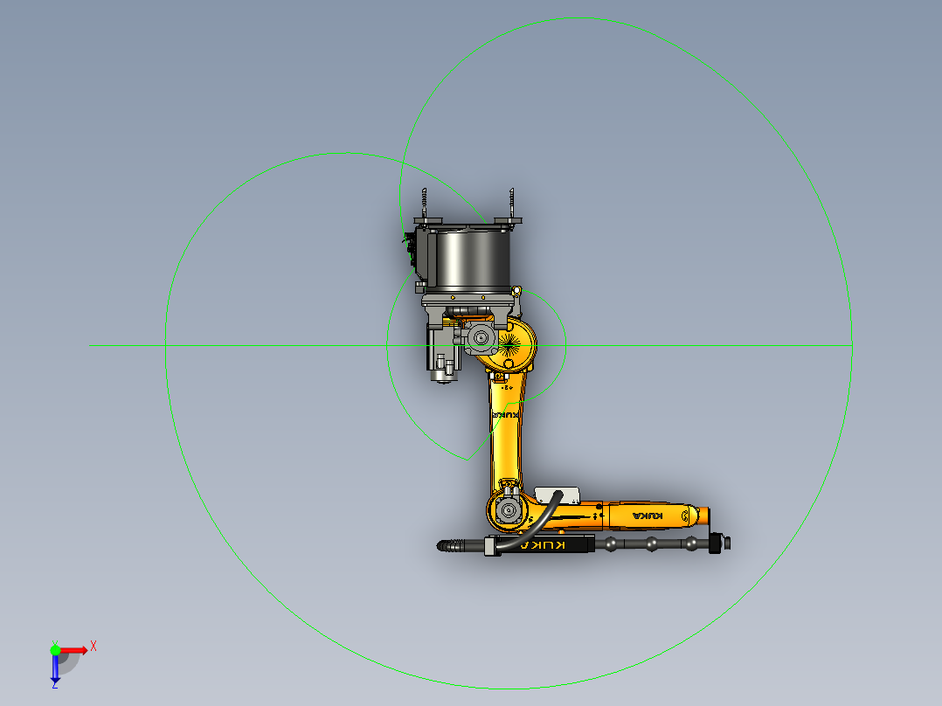Select the small gray motor under the base
This screenshot has height=706, width=942.
(443, 355)
